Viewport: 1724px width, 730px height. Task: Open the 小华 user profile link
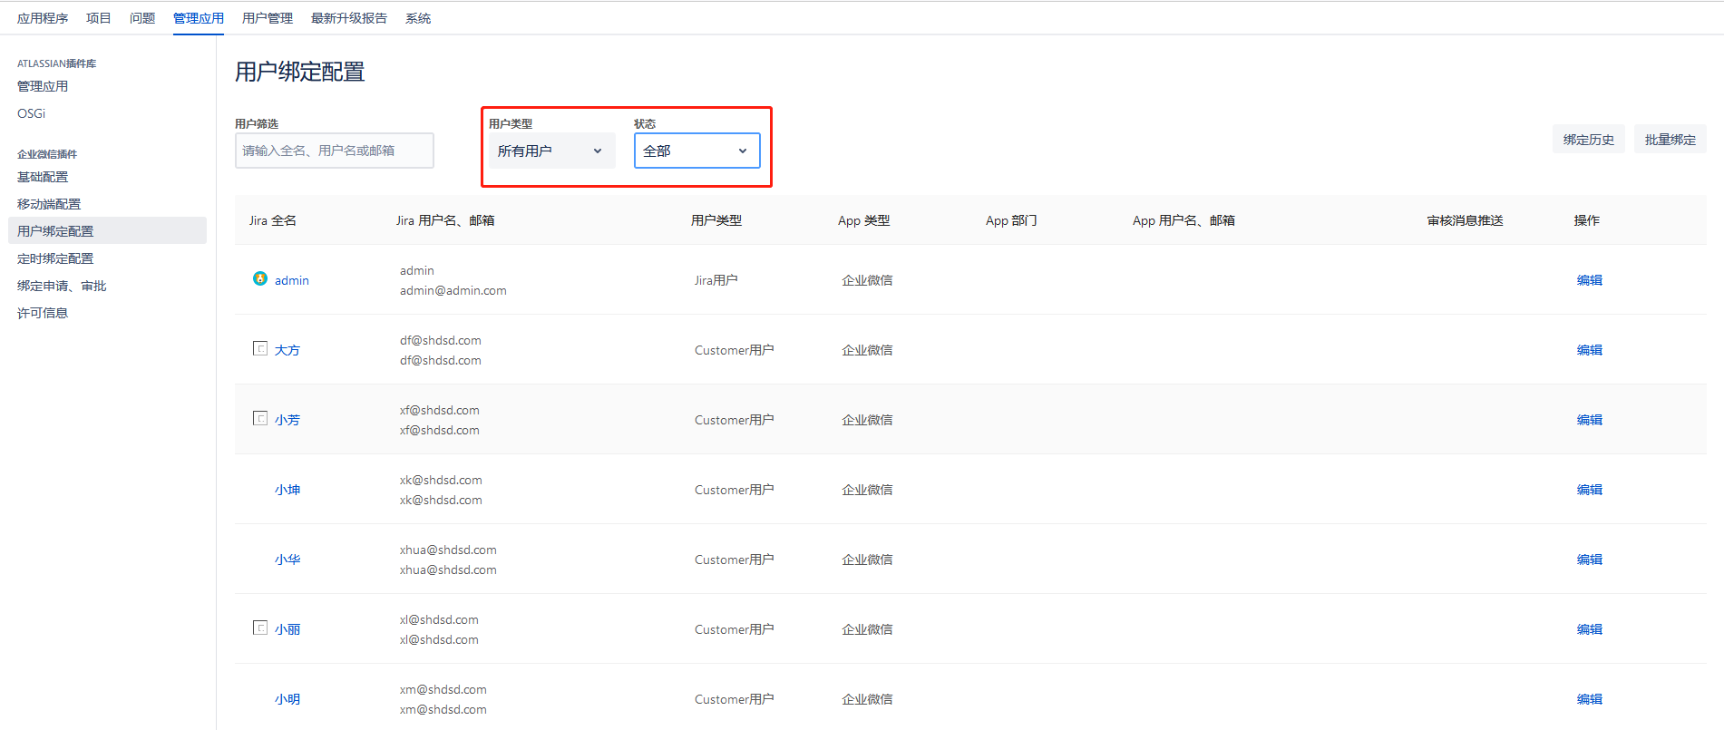pyautogui.click(x=287, y=560)
